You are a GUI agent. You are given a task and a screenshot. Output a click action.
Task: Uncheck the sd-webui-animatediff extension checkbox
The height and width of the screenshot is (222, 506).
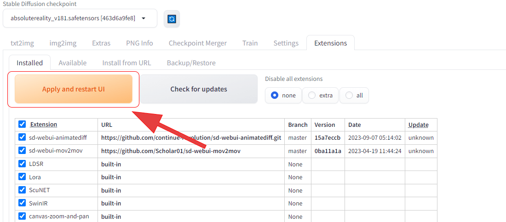pos(22,137)
